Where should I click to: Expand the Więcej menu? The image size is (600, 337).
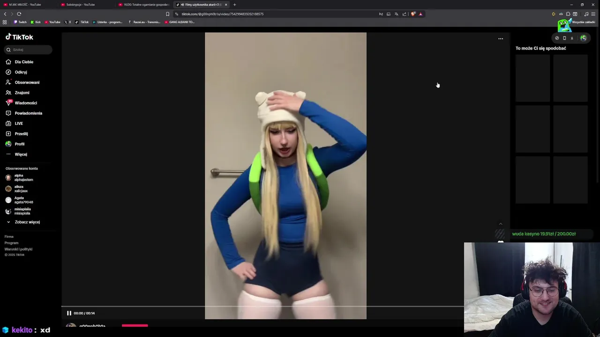point(16,154)
